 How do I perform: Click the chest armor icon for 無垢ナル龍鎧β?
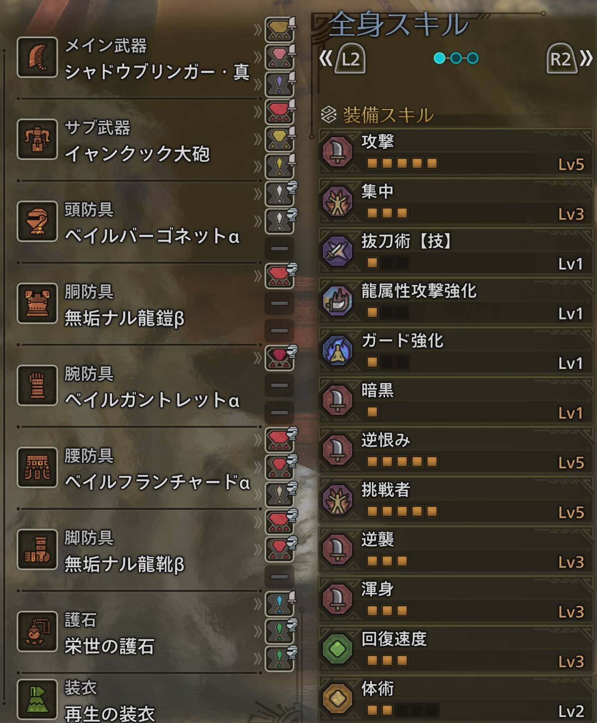37,303
